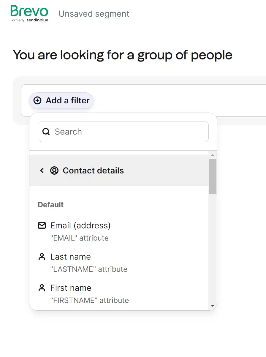The image size is (266, 357).
Task: Choose the Email (address) filter option
Action: pos(80,226)
